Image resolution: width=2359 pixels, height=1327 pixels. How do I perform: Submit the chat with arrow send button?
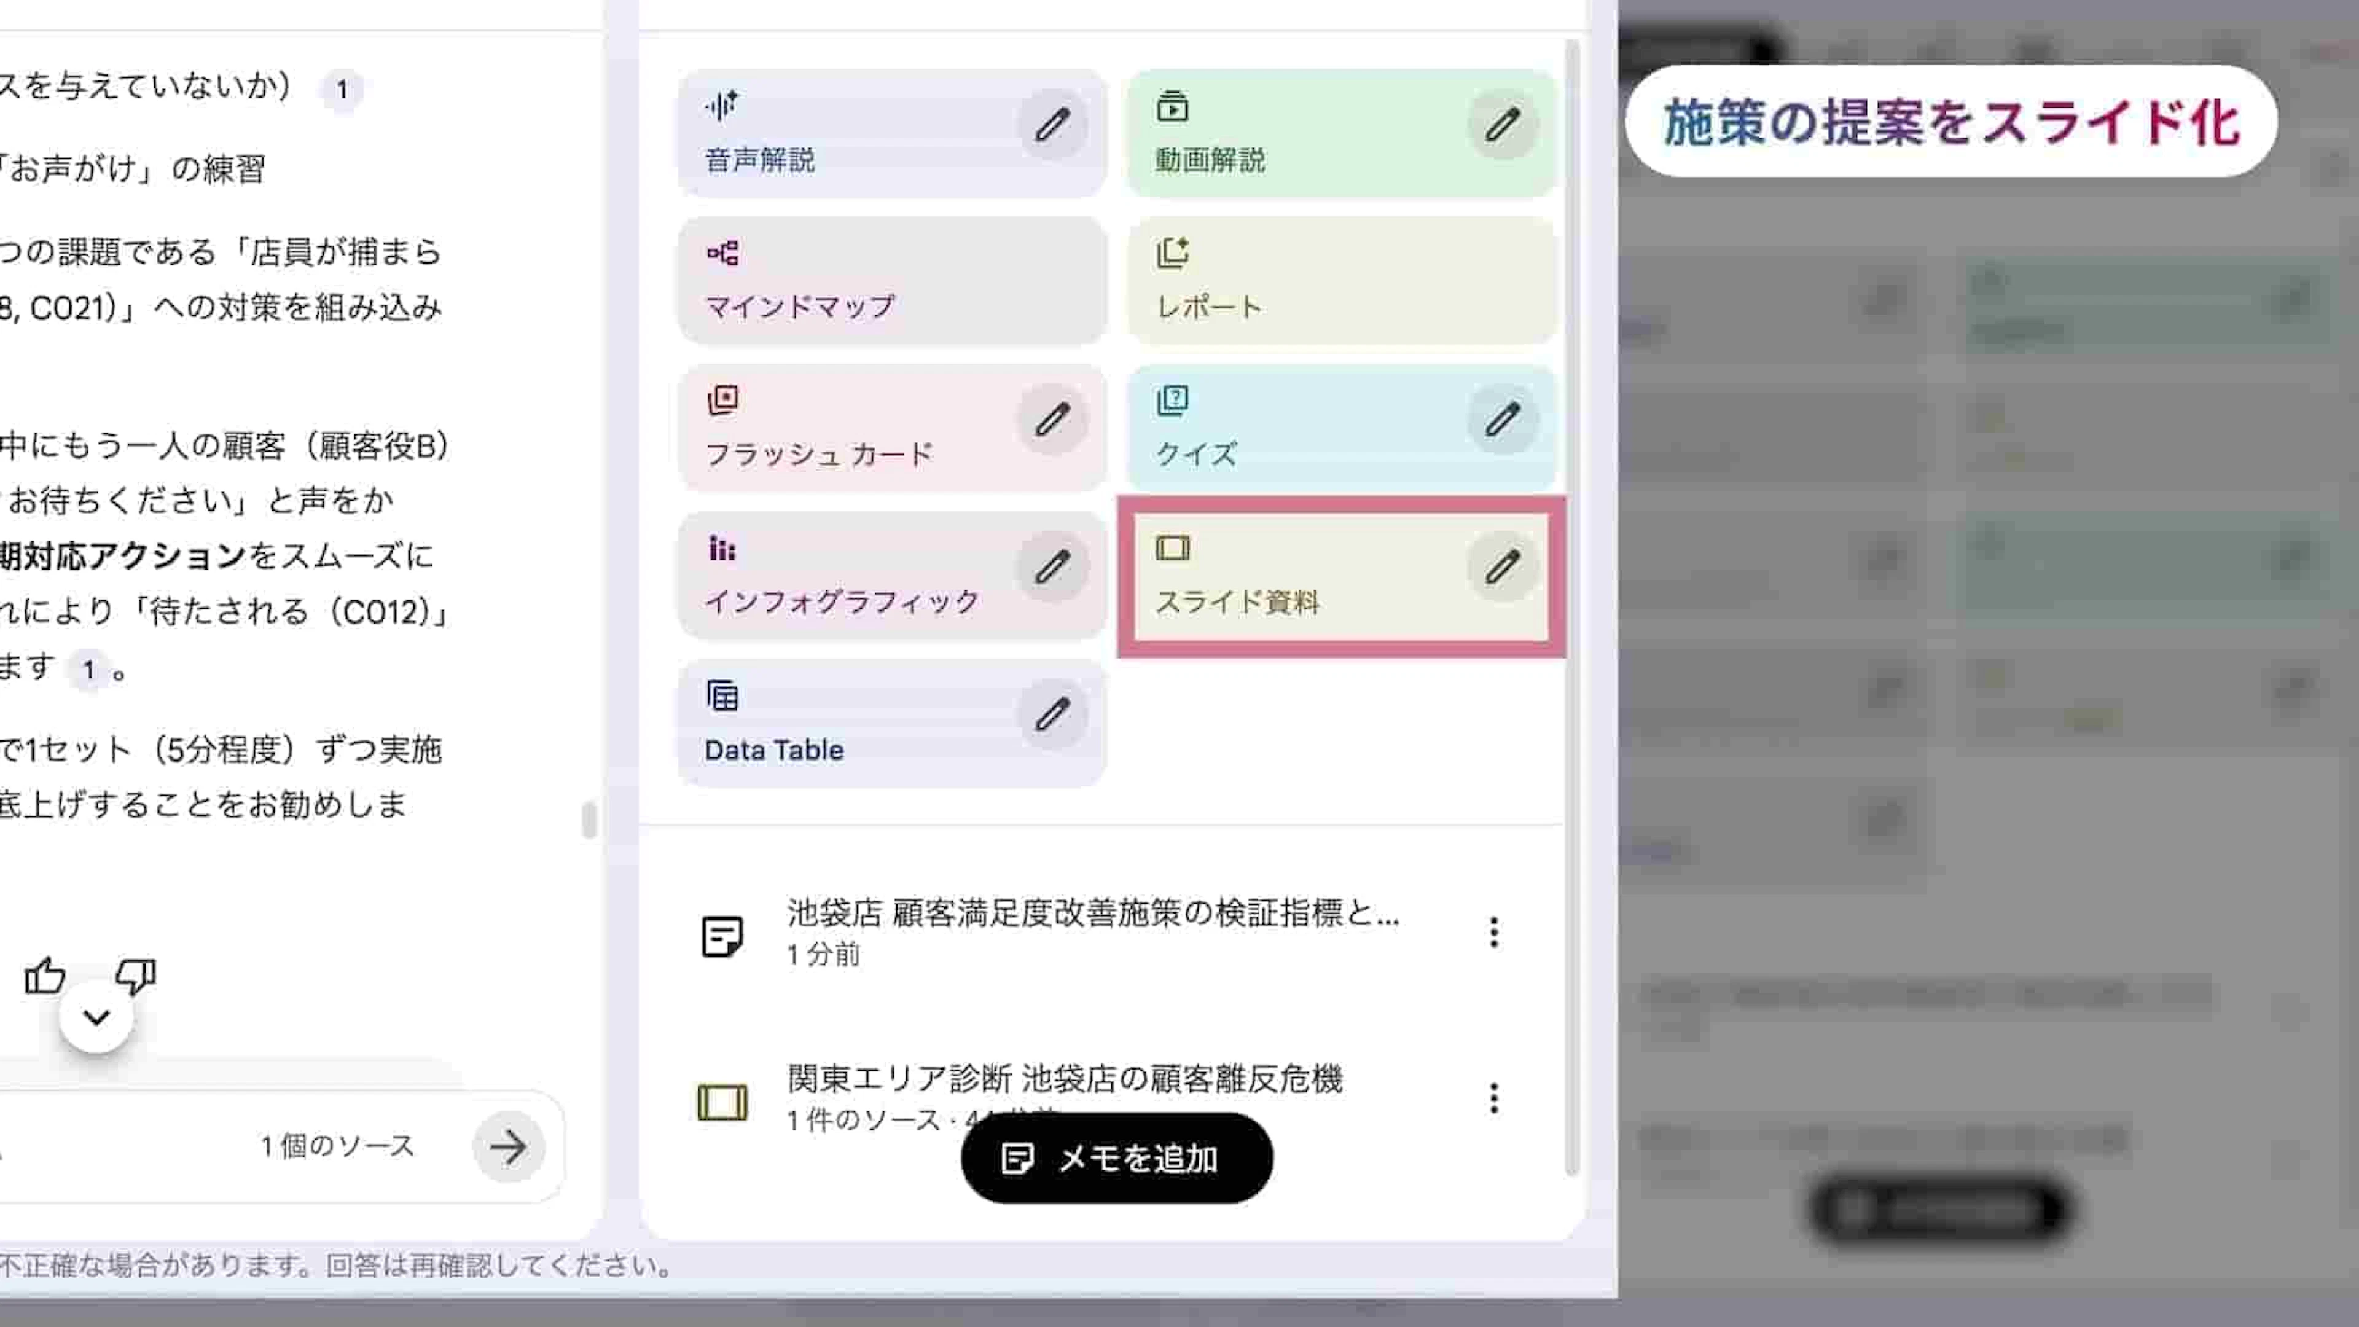click(x=508, y=1146)
